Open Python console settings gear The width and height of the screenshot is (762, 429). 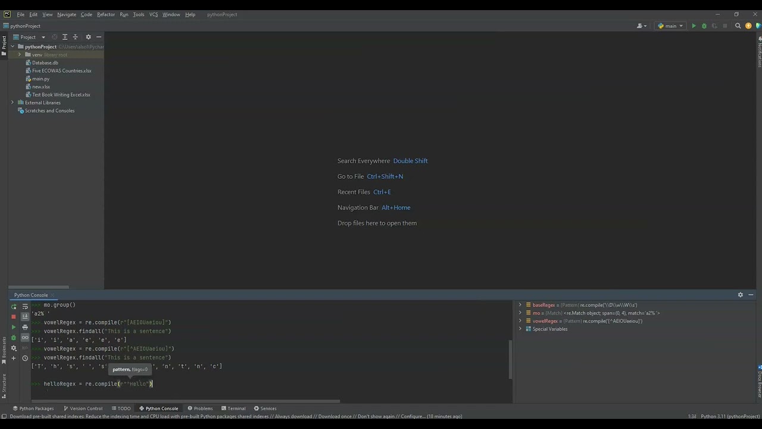(x=13, y=348)
